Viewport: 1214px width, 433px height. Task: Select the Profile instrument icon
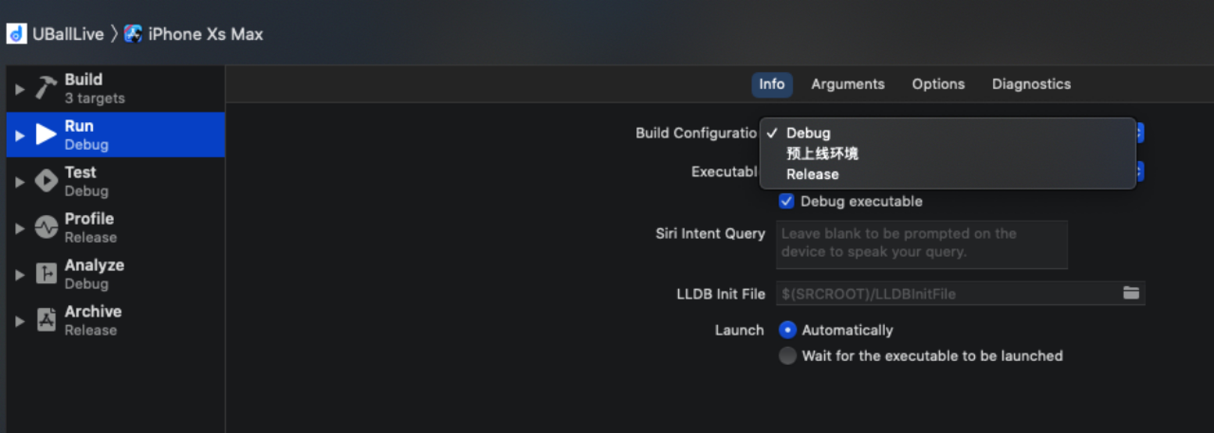[46, 227]
